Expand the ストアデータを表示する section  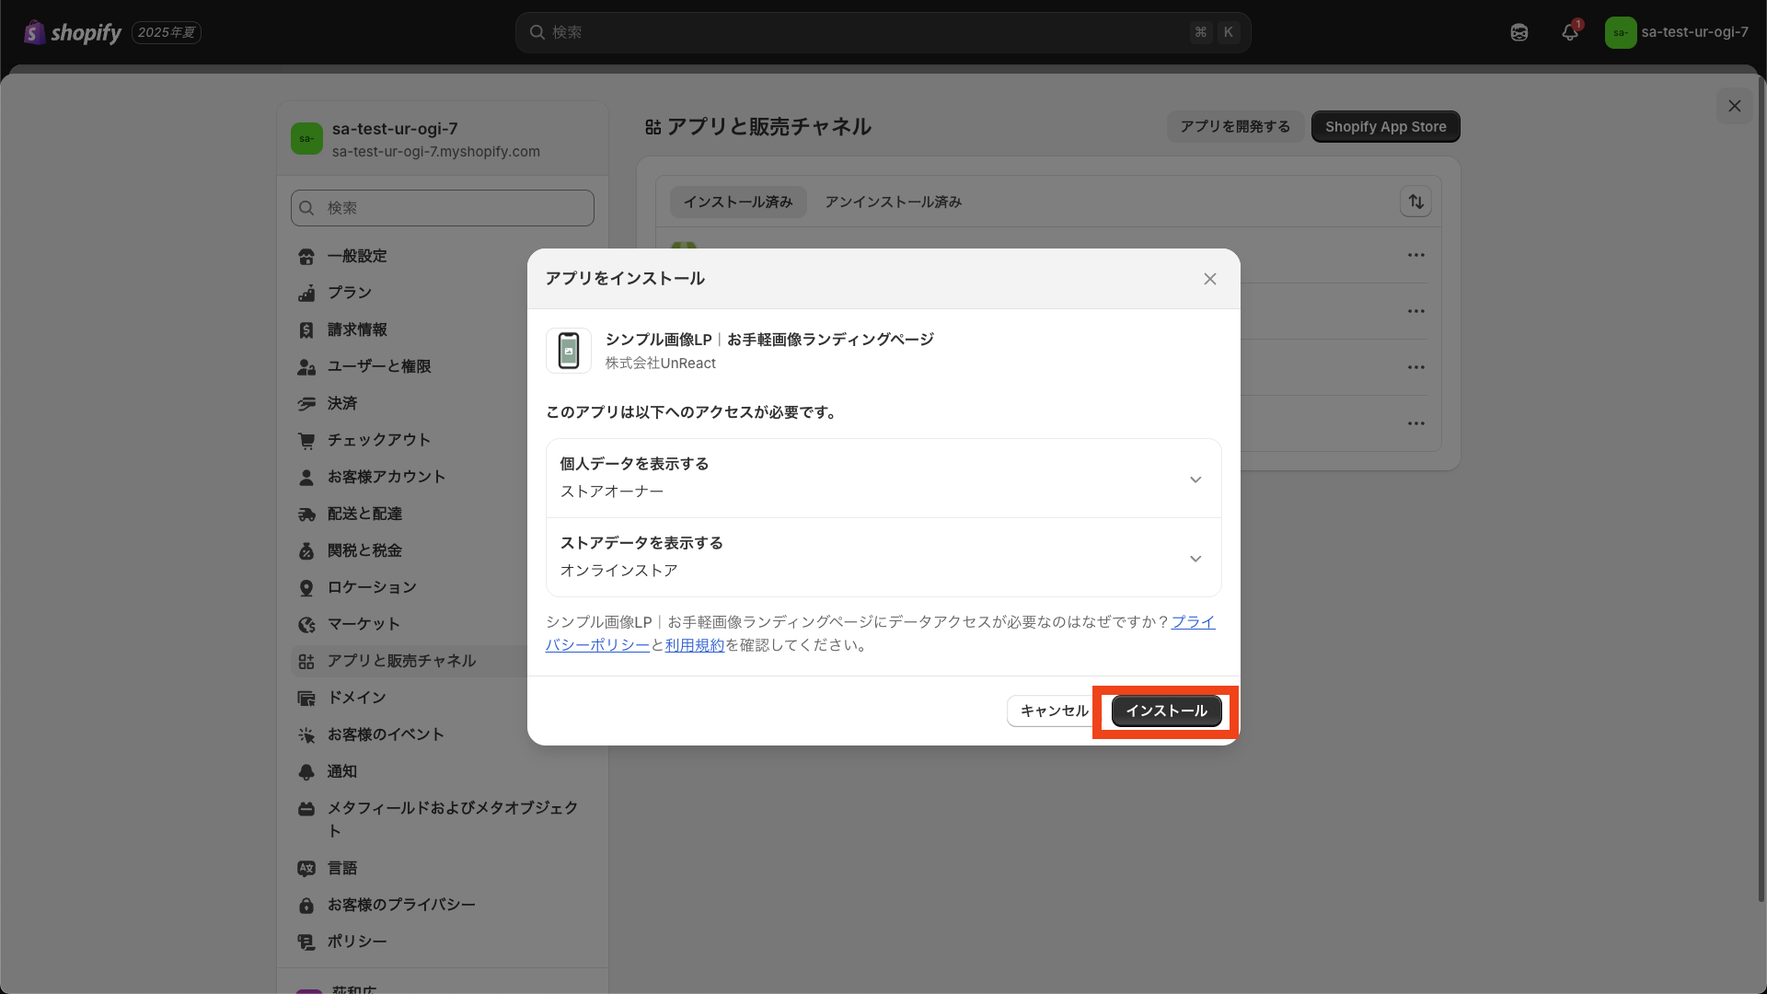click(1195, 558)
